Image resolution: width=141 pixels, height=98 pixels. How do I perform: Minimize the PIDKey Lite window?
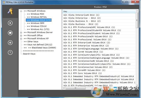[x=124, y=2]
